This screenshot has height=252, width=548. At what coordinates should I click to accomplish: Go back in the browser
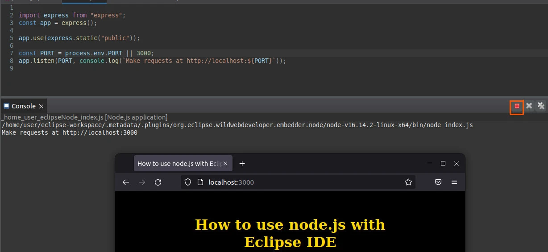pos(126,182)
